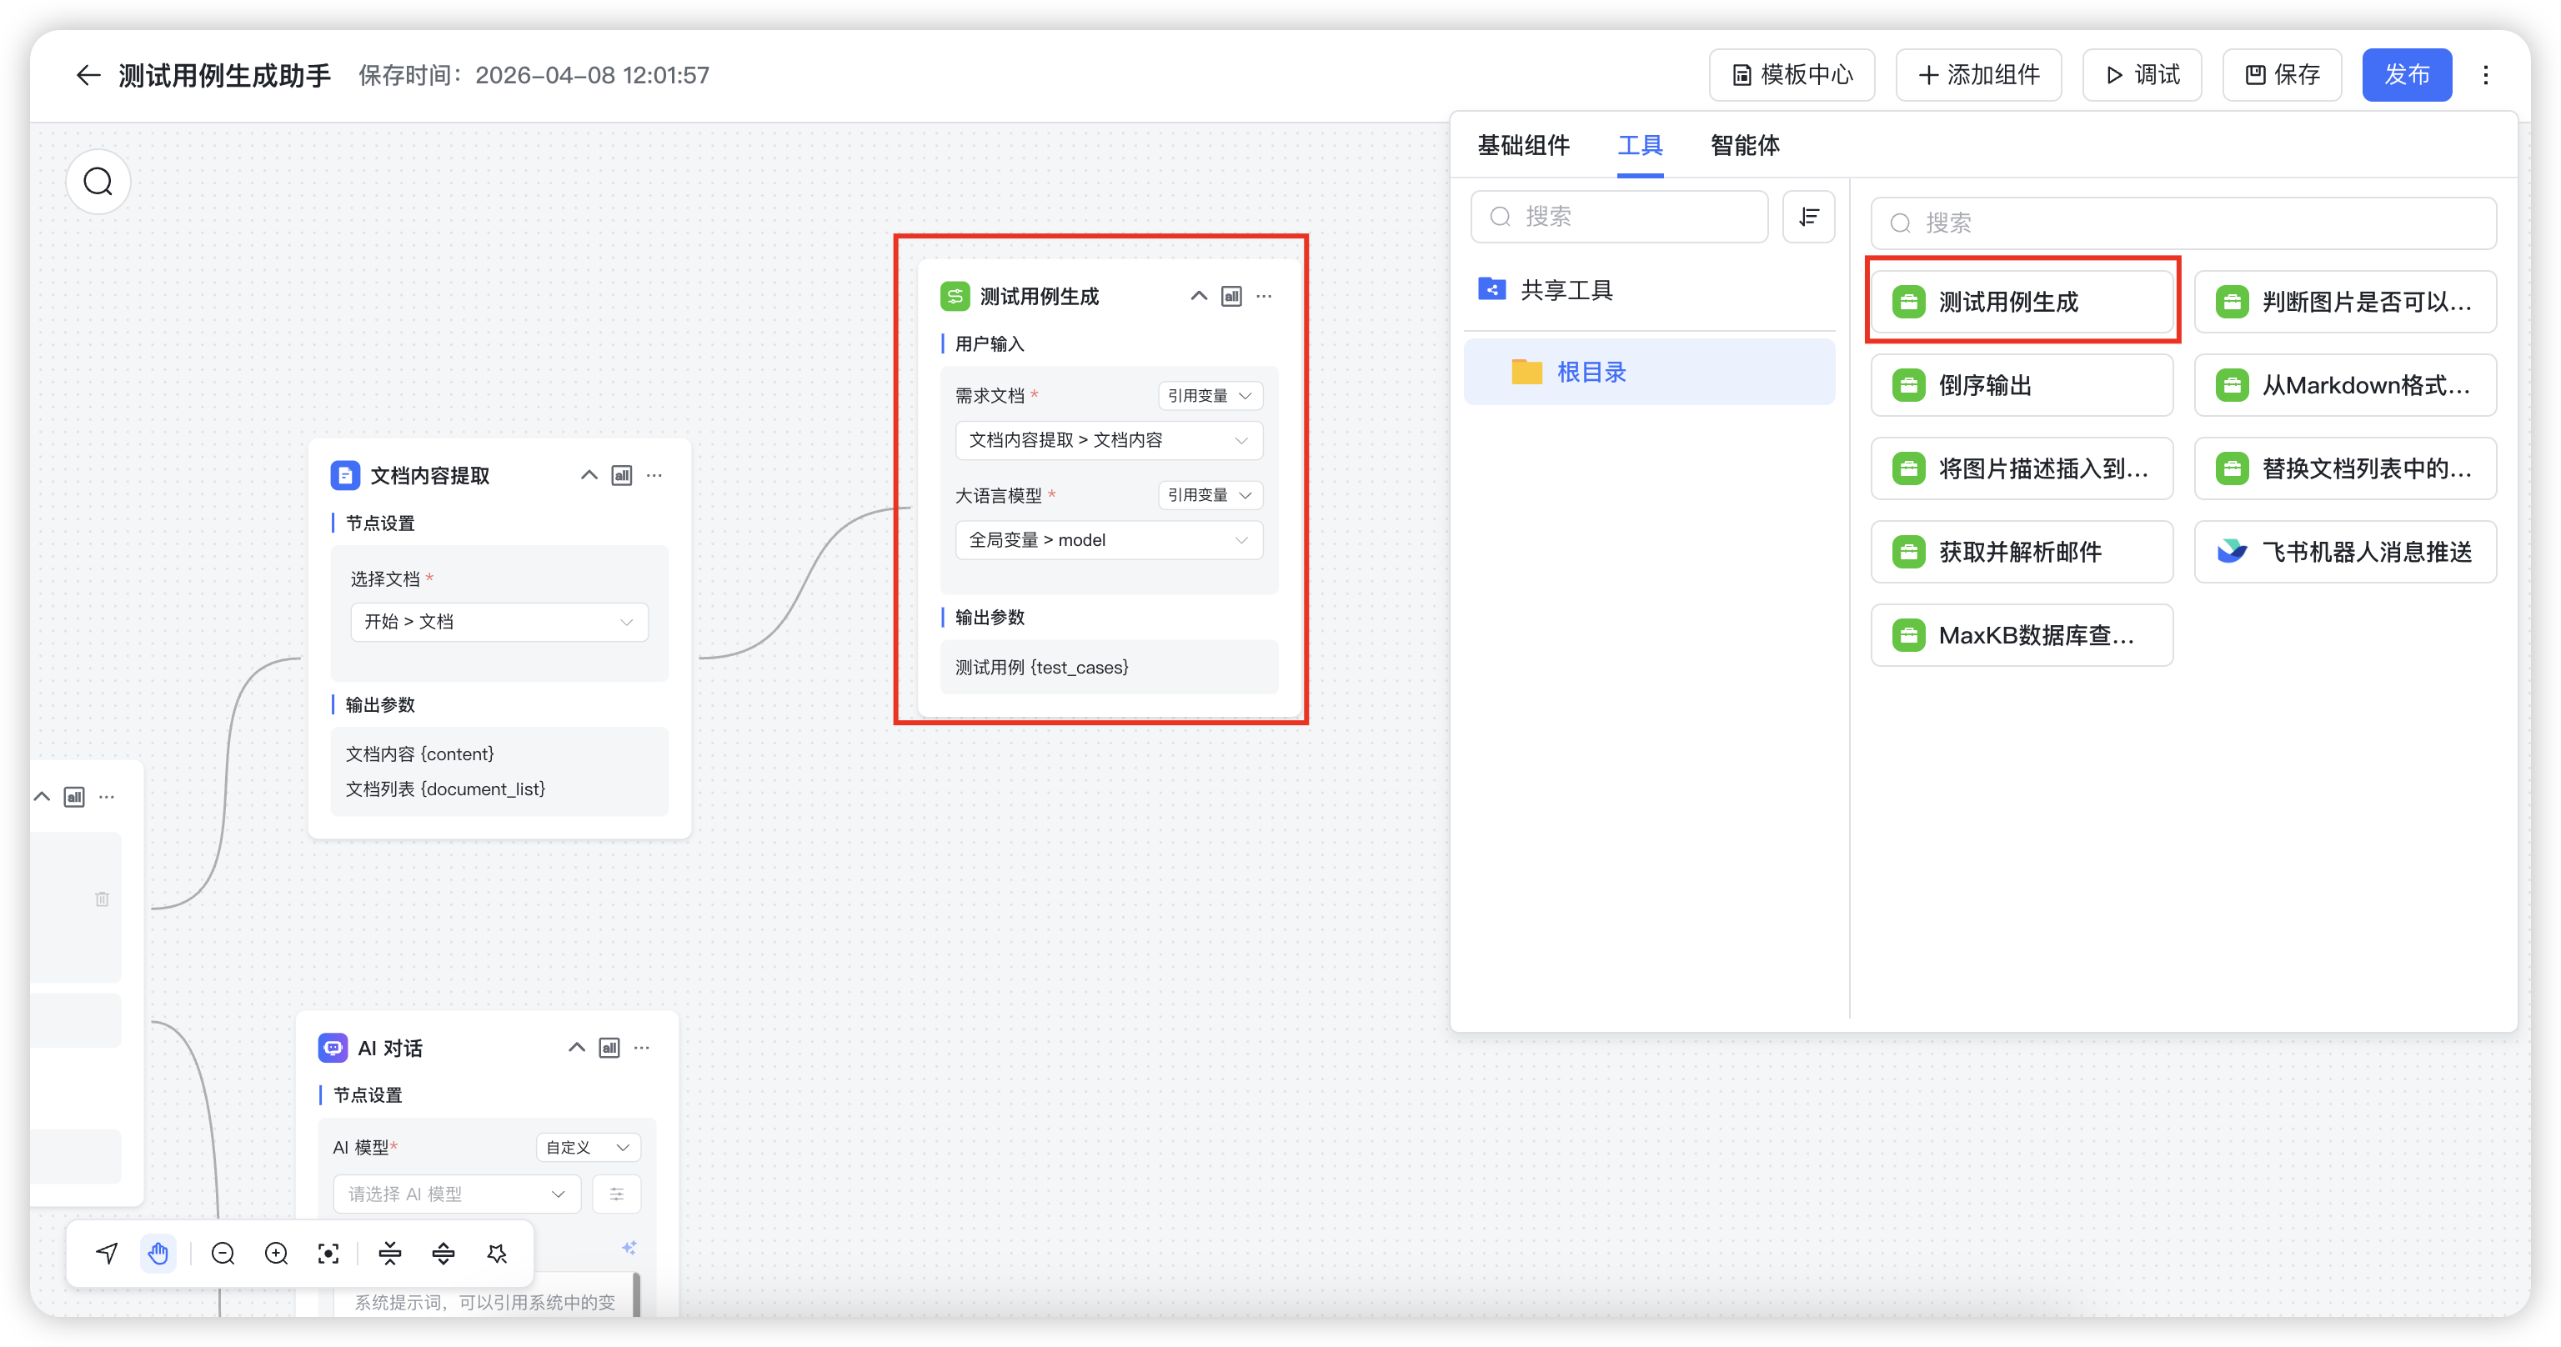Zoom out the canvas with the magnifier icon
This screenshot has width=2561, height=1347.
tap(223, 1253)
